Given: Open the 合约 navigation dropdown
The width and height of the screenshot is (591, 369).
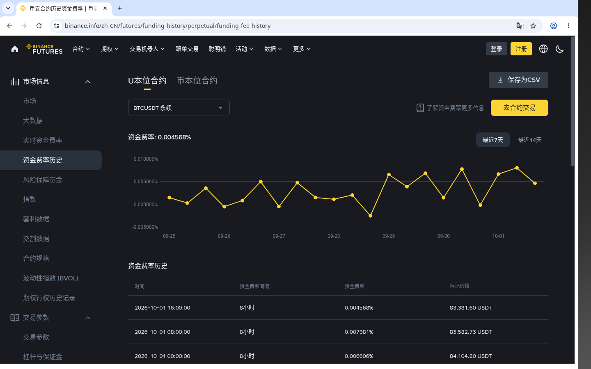Looking at the screenshot, I should tap(81, 49).
